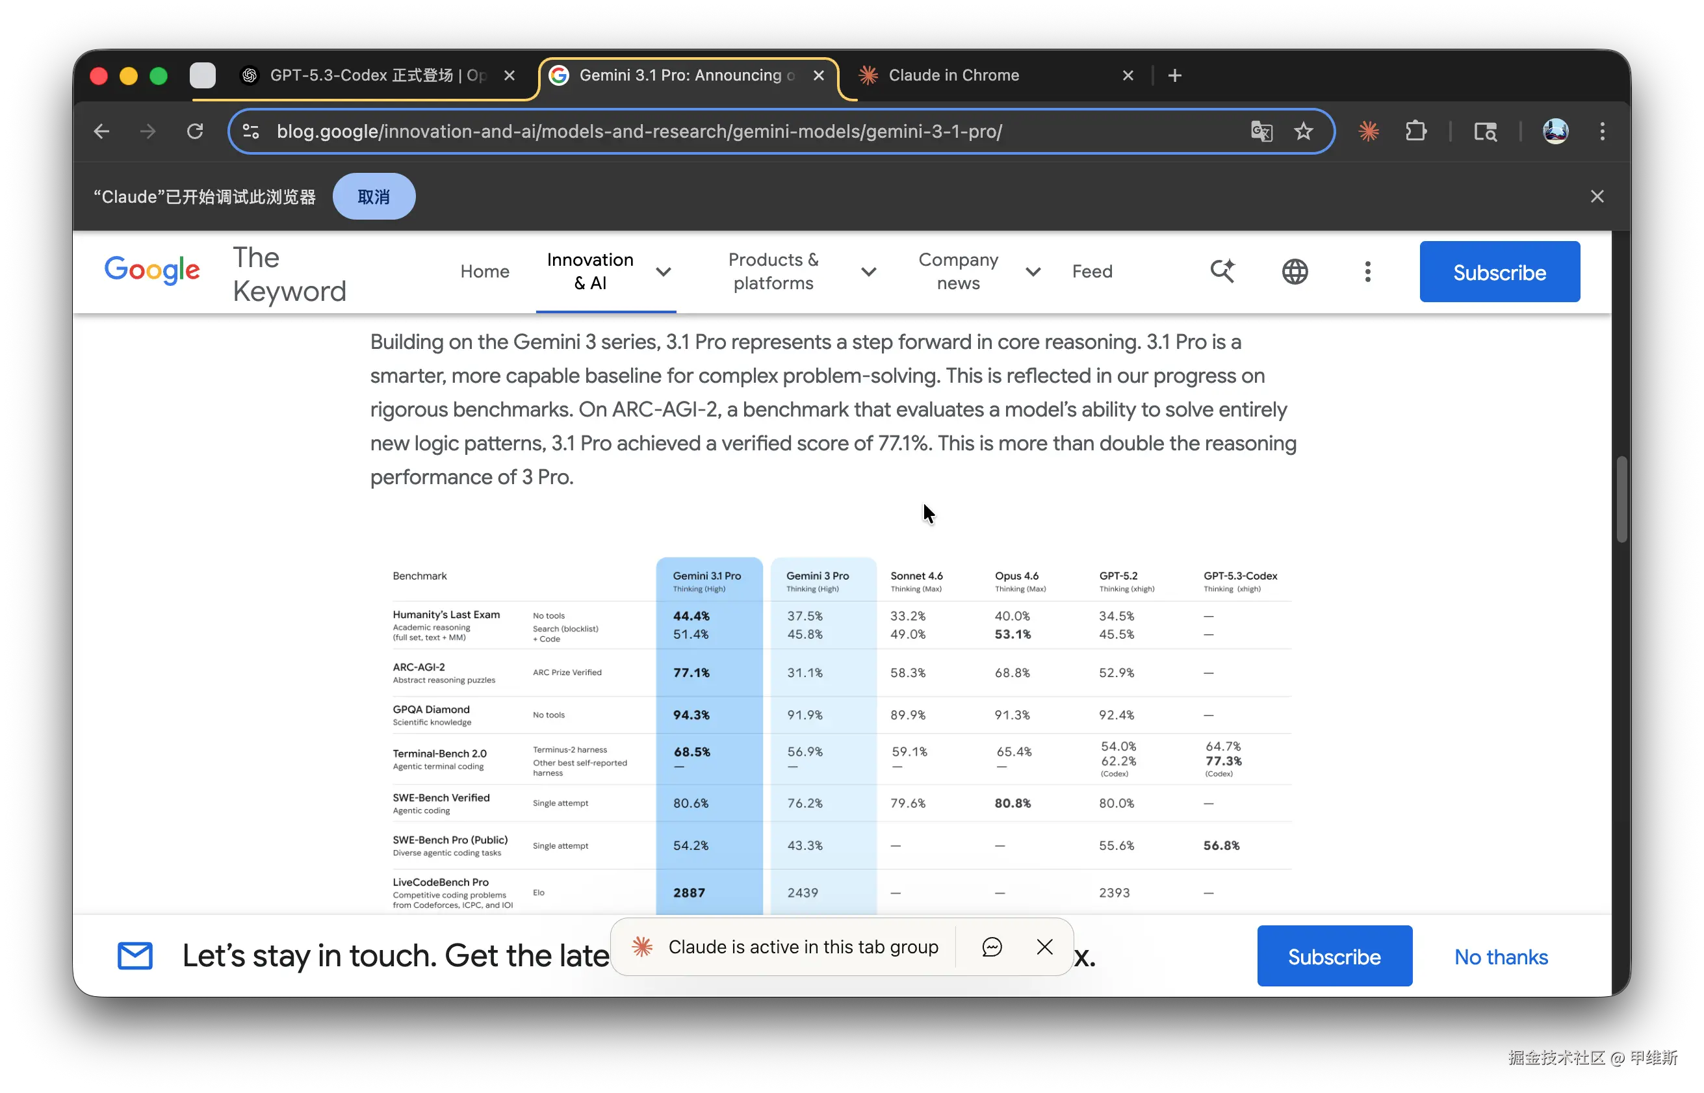Click the Home navigation link
The height and width of the screenshot is (1093, 1704).
click(485, 271)
